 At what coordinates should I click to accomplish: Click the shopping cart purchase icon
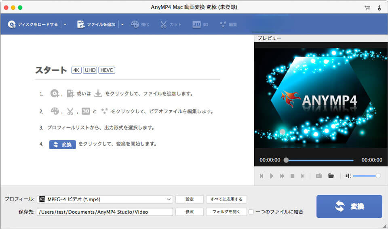(367, 8)
